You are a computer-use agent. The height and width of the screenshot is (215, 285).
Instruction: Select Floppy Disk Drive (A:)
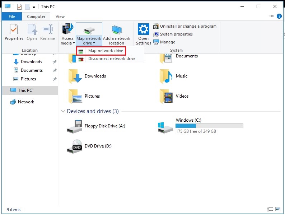pos(96,126)
